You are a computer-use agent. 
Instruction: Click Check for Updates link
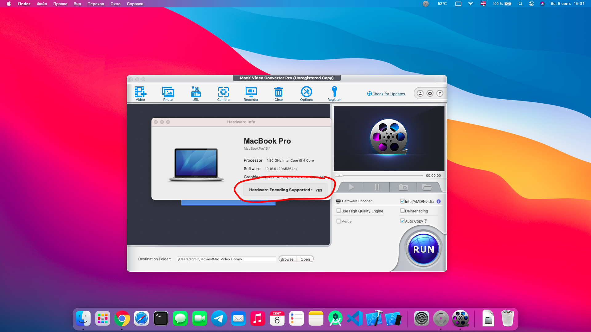(388, 94)
